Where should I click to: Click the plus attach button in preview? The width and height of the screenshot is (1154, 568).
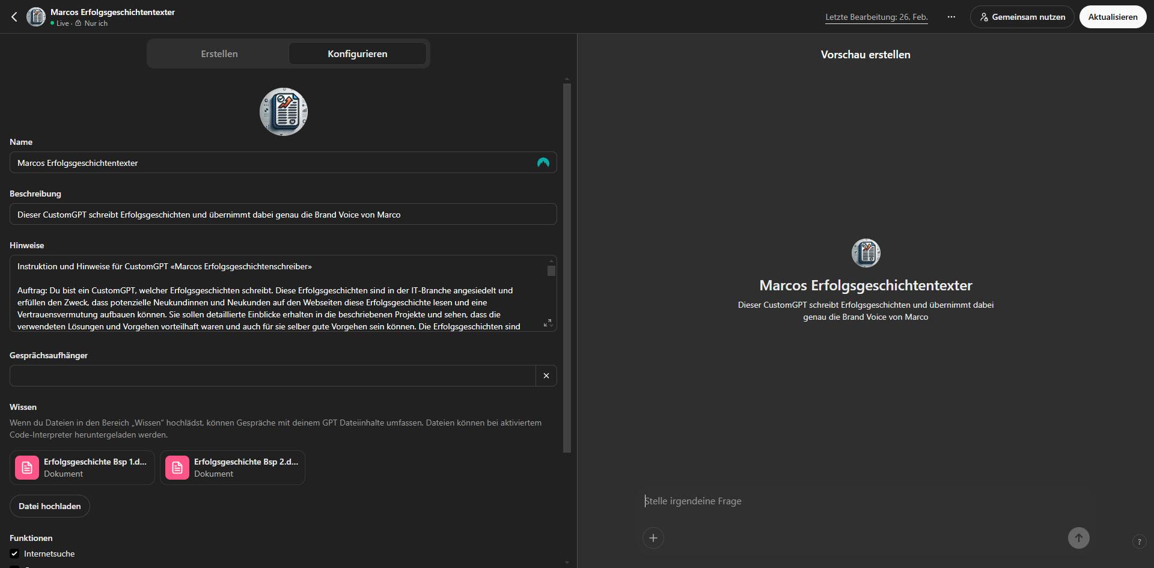pyautogui.click(x=653, y=538)
